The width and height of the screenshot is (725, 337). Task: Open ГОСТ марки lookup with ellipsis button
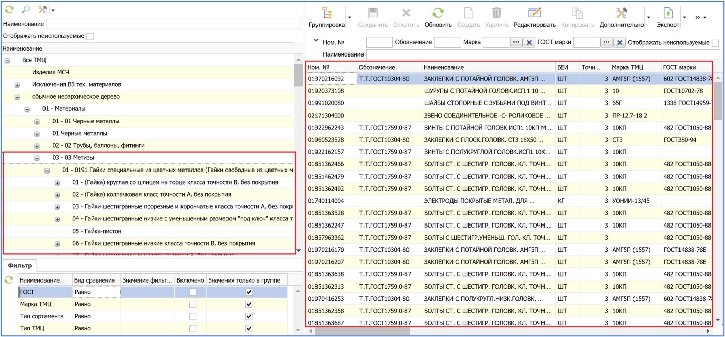[607, 43]
